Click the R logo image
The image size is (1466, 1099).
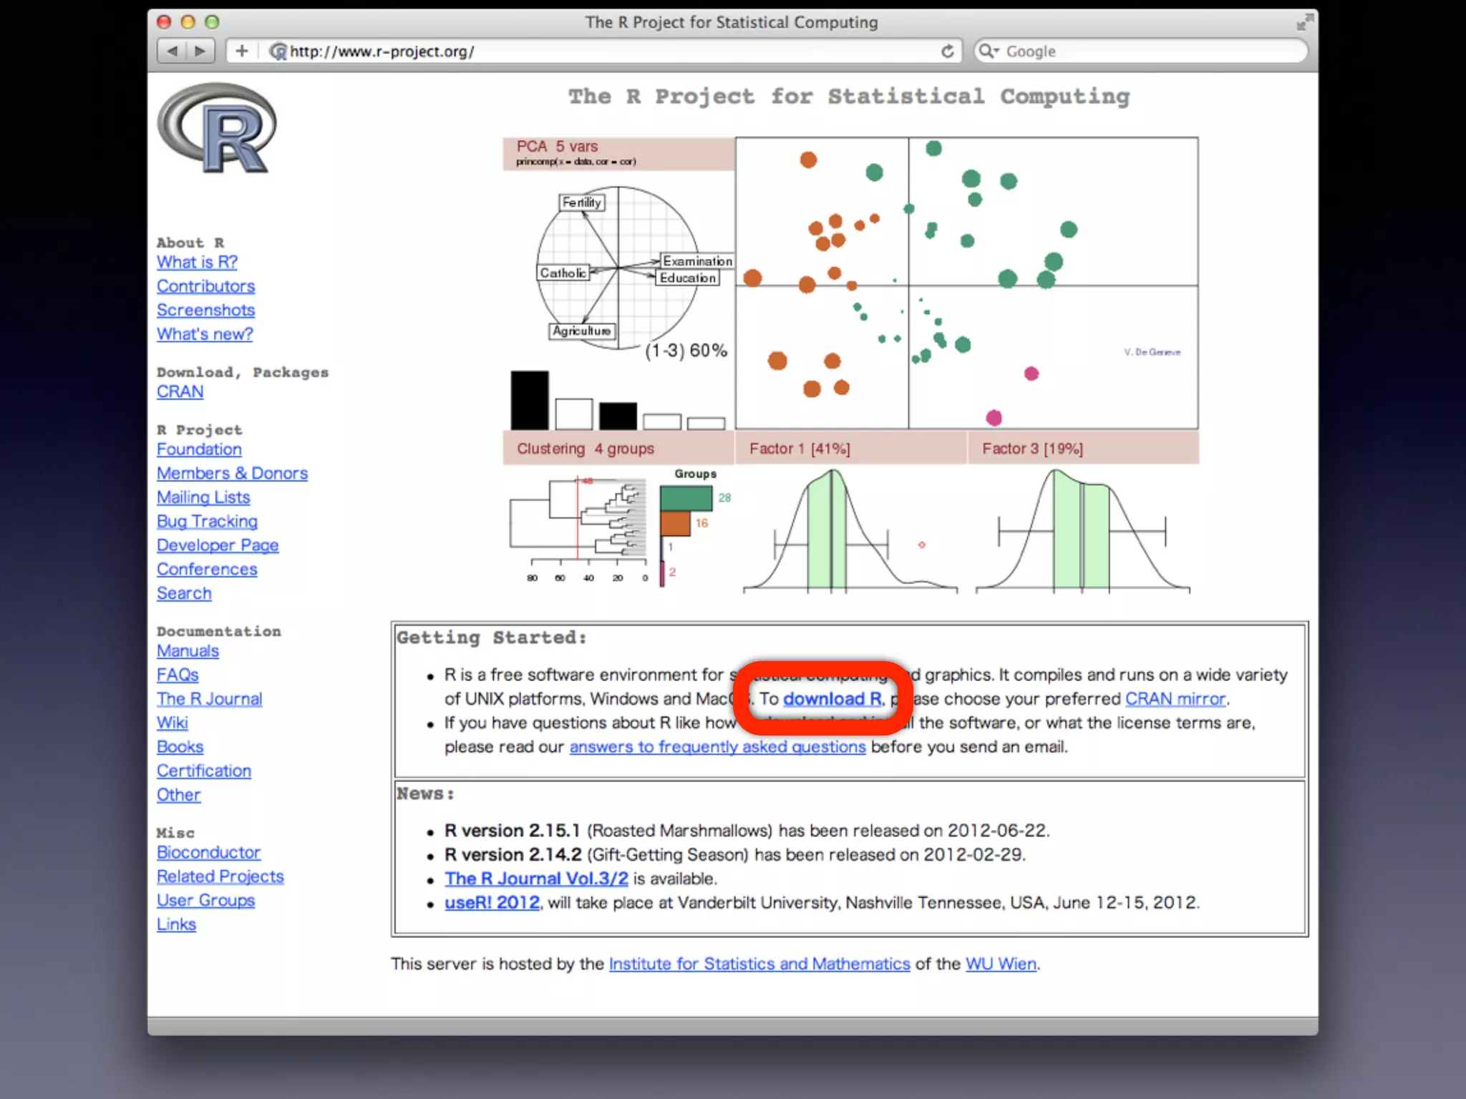[217, 129]
